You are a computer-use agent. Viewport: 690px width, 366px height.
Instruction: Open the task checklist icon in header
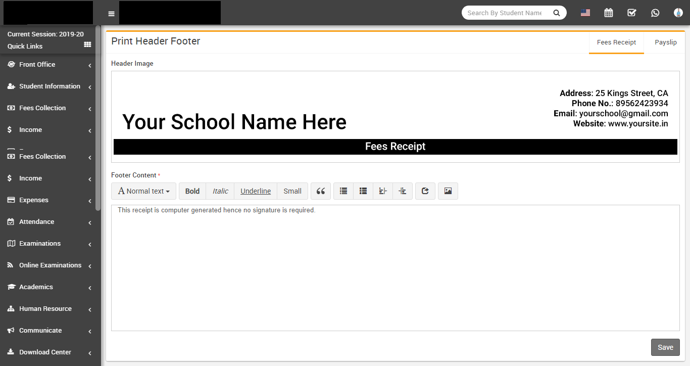click(x=632, y=13)
